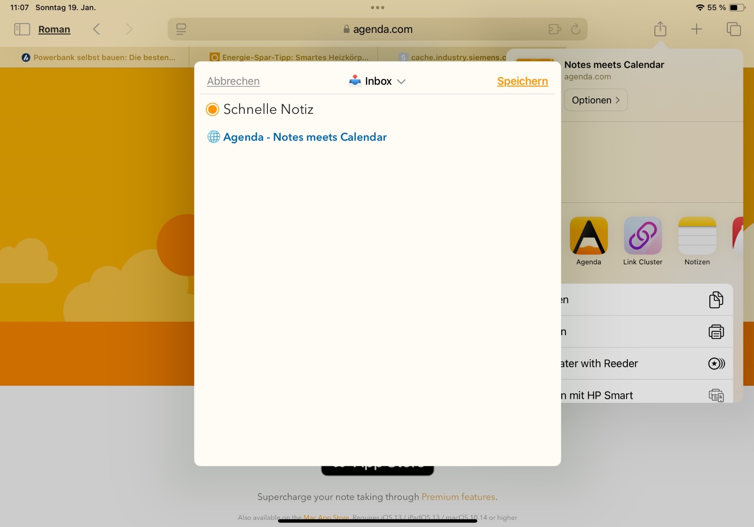The width and height of the screenshot is (754, 527).
Task: Tap the Wi-Fi status icon
Action: click(700, 8)
